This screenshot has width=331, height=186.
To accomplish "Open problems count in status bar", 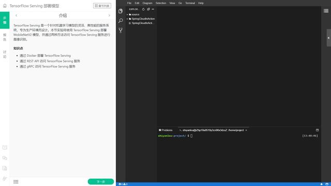I will click(x=123, y=184).
